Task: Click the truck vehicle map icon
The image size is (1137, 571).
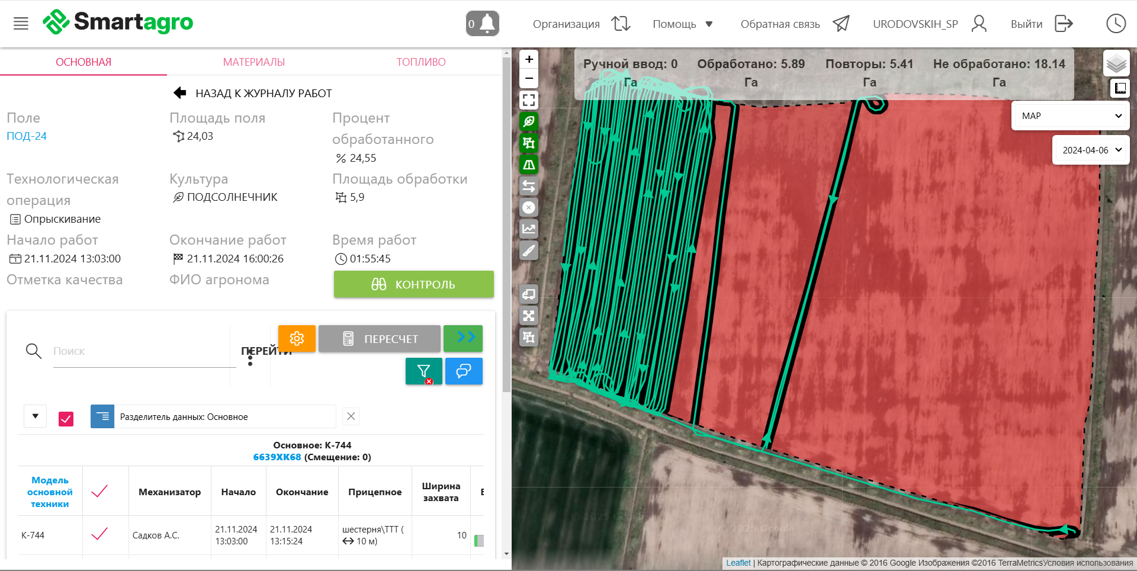Action: 529,294
